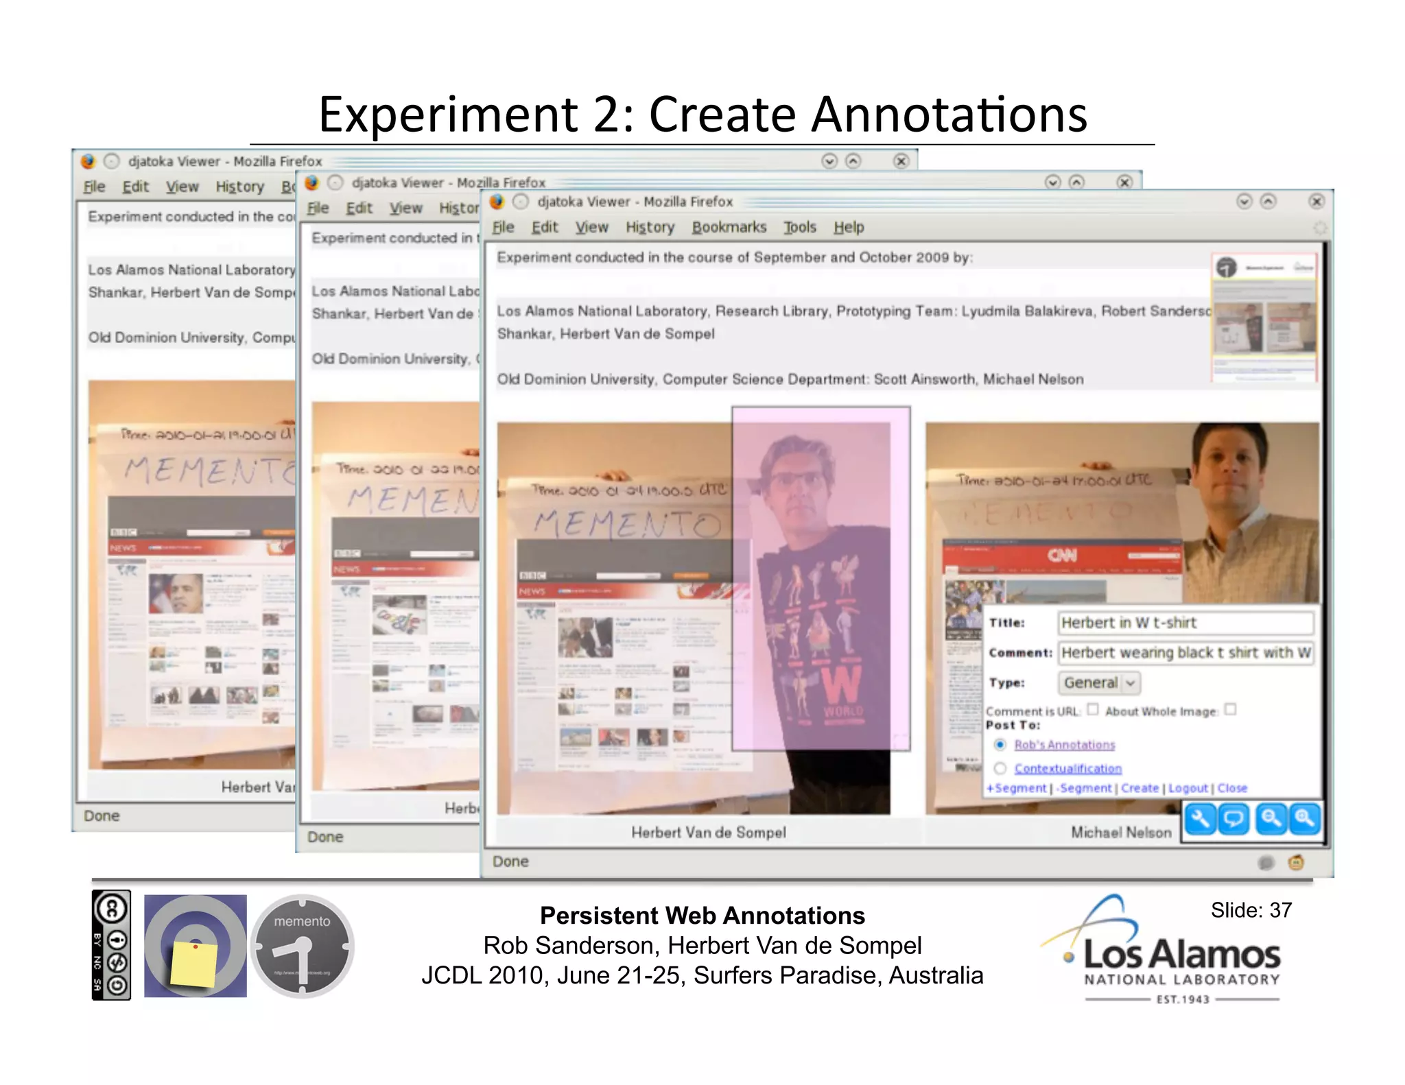The width and height of the screenshot is (1405, 1085).
Task: Click the Create link
Action: (x=1140, y=789)
